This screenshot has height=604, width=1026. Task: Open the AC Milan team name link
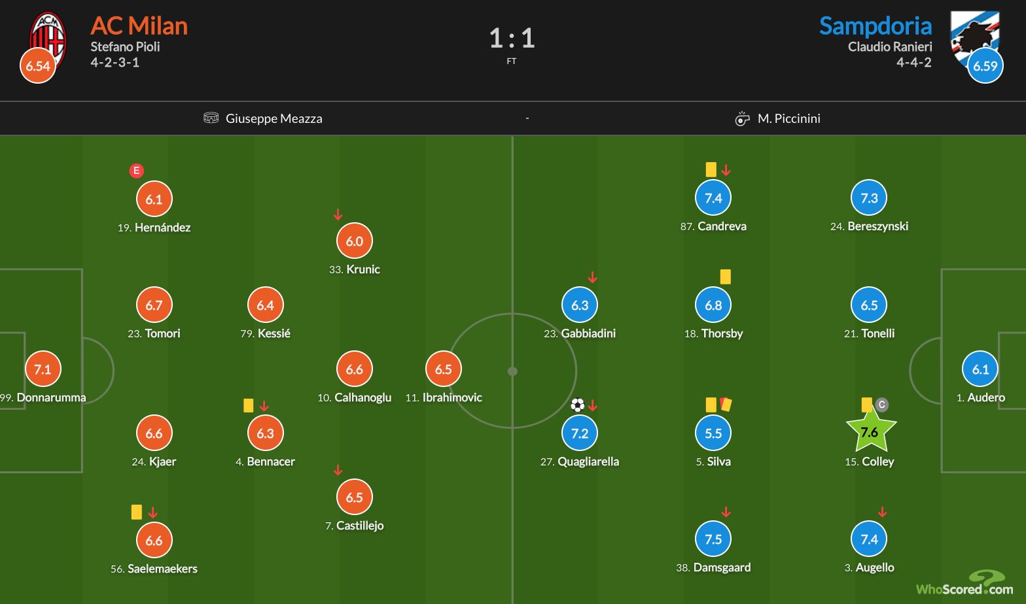139,25
